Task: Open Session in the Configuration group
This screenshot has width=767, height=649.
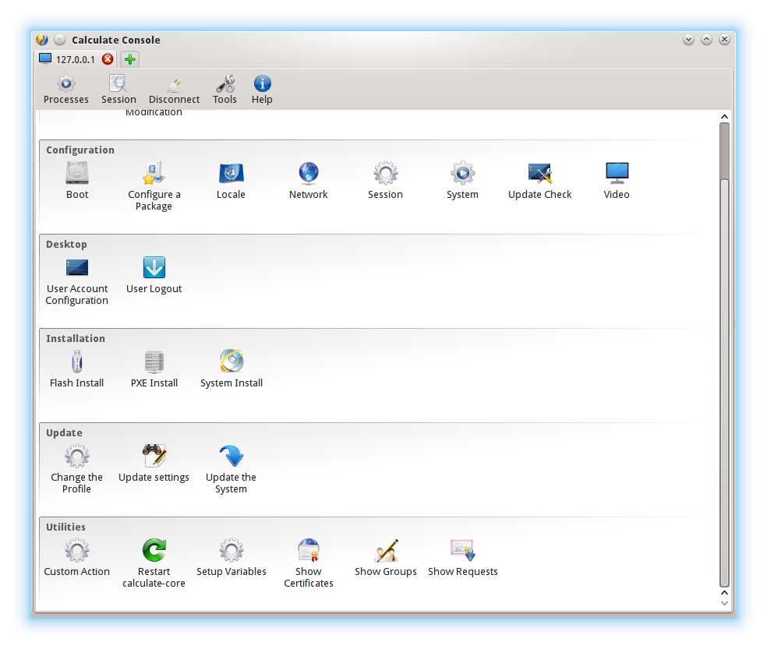Action: (386, 181)
